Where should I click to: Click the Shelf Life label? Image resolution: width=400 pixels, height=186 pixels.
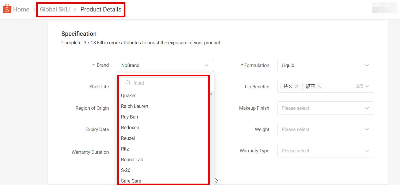99,87
